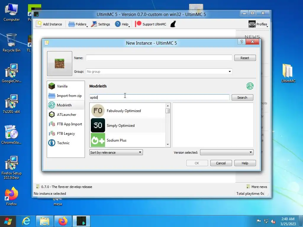
Task: Click the black cat icon in toolbar
Action: click(x=173, y=24)
